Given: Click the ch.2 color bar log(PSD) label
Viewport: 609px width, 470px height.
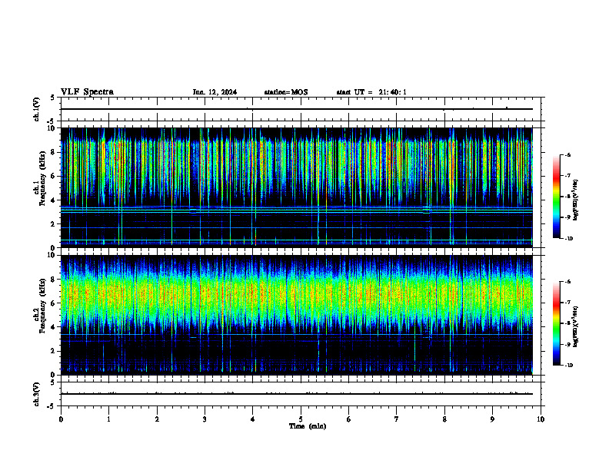Looking at the screenshot, I should 575,326.
